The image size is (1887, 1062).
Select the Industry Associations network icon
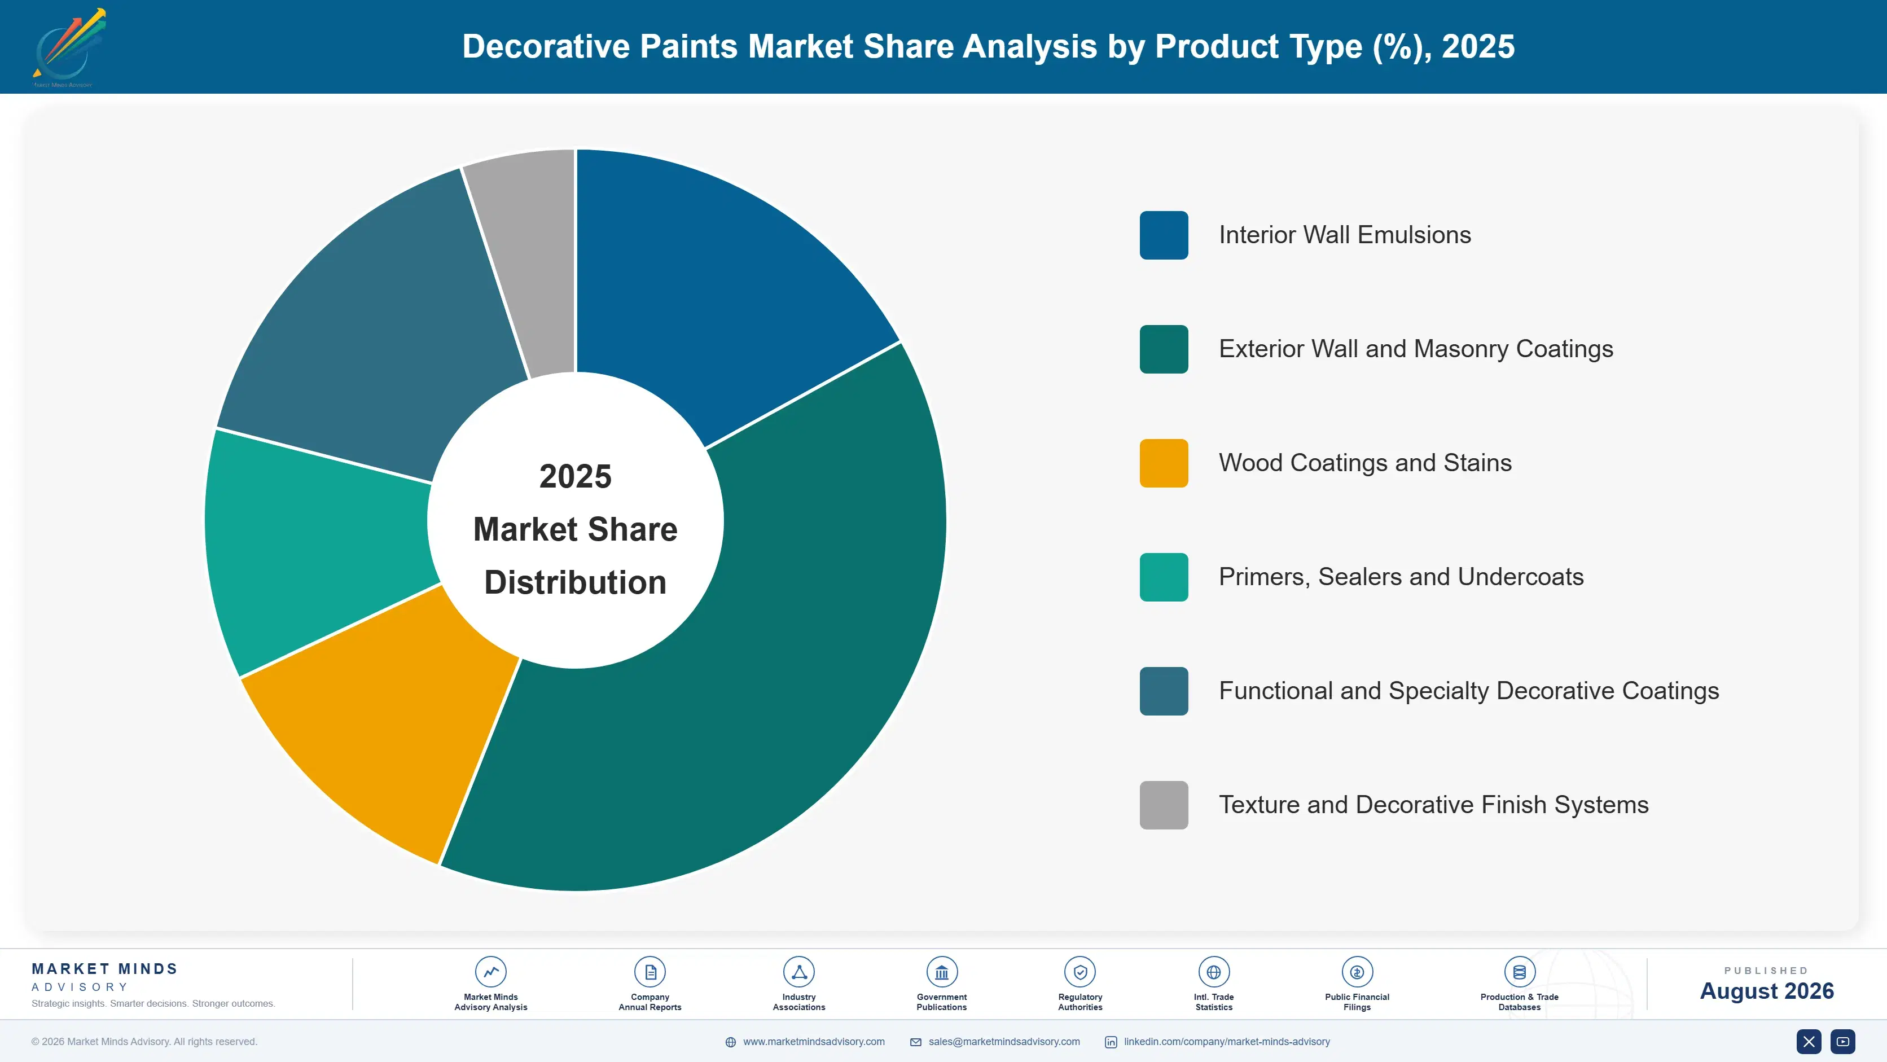[798, 972]
